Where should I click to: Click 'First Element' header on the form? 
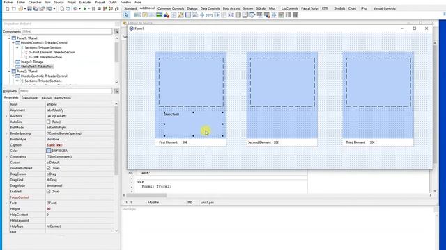coord(168,142)
